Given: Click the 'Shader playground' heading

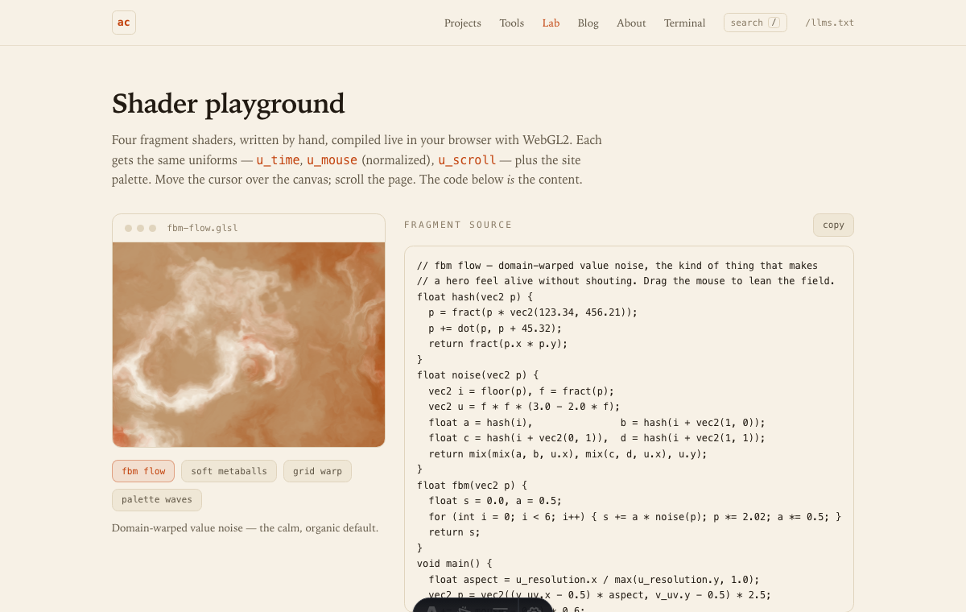Looking at the screenshot, I should tap(229, 104).
